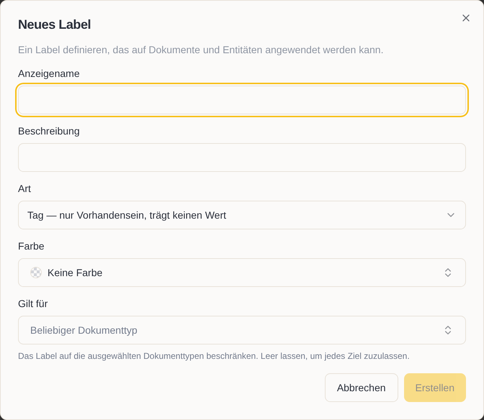484x420 pixels.
Task: Click the subtitle 'Ein Label definieren' text
Action: tap(201, 50)
